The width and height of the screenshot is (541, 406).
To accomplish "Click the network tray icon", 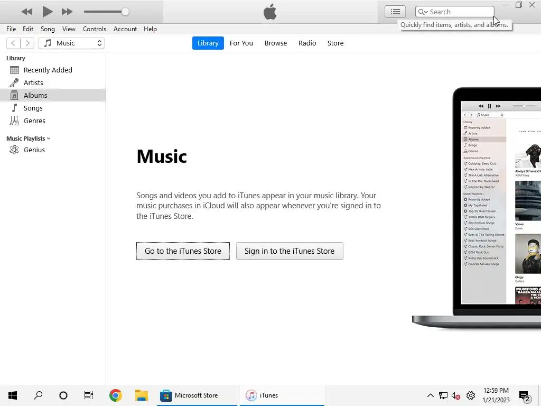I will 443,395.
